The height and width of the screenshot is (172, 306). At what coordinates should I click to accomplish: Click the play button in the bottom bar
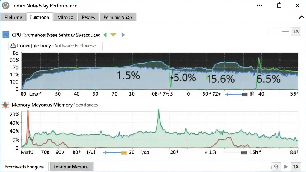286,167
